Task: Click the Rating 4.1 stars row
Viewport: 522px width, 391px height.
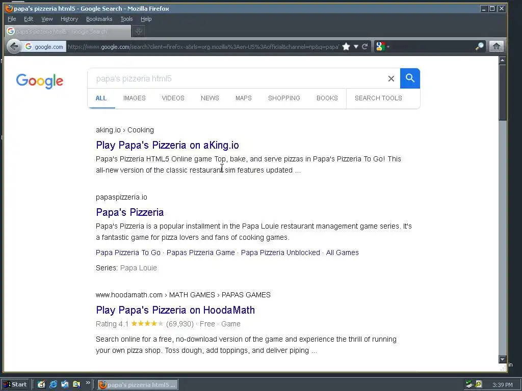Action: [x=168, y=324]
